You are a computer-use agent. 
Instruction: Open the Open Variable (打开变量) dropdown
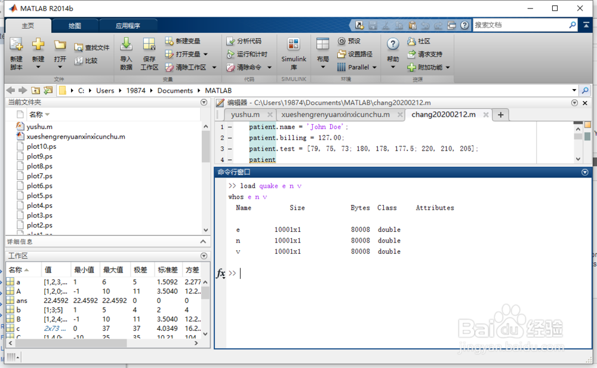click(205, 54)
